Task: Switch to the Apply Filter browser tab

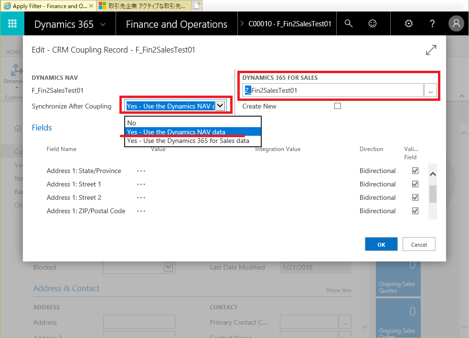Action: [48, 6]
